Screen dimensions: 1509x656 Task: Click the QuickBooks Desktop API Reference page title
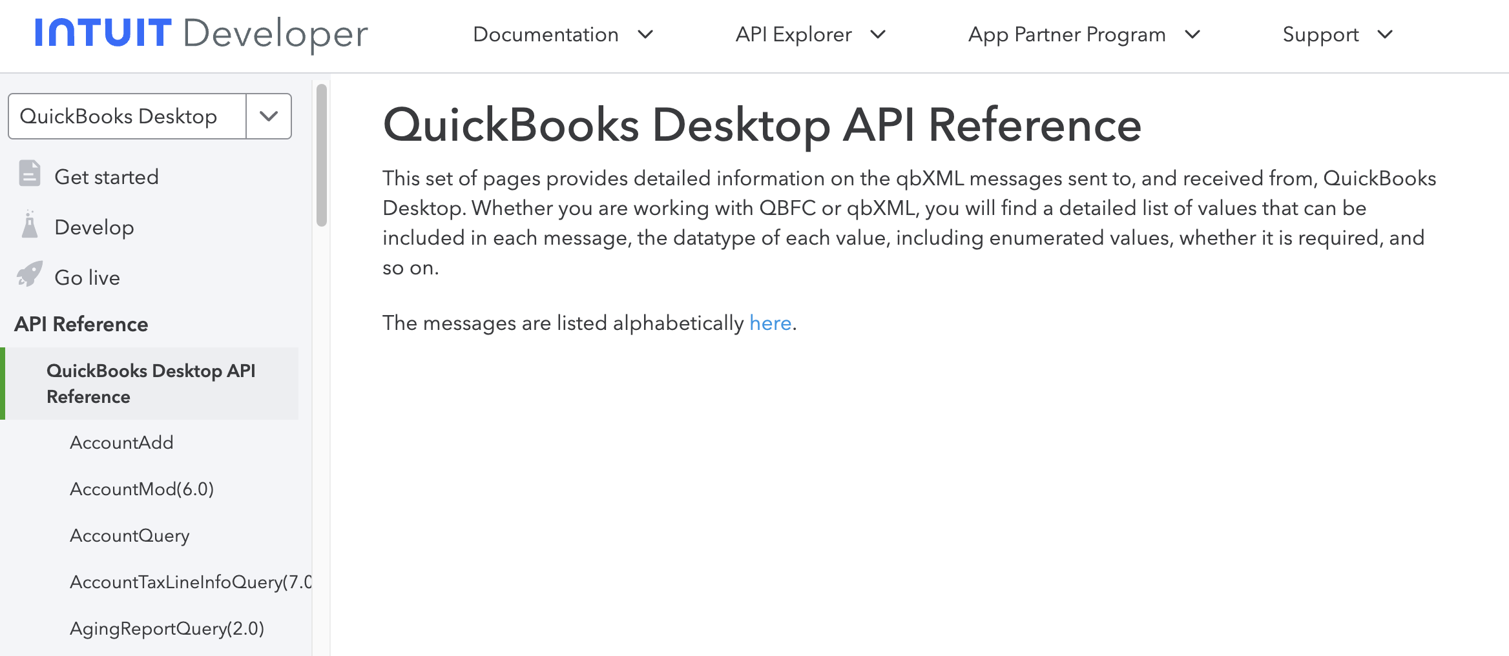pos(762,125)
